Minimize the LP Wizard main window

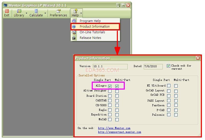pyautogui.click(x=118, y=5)
